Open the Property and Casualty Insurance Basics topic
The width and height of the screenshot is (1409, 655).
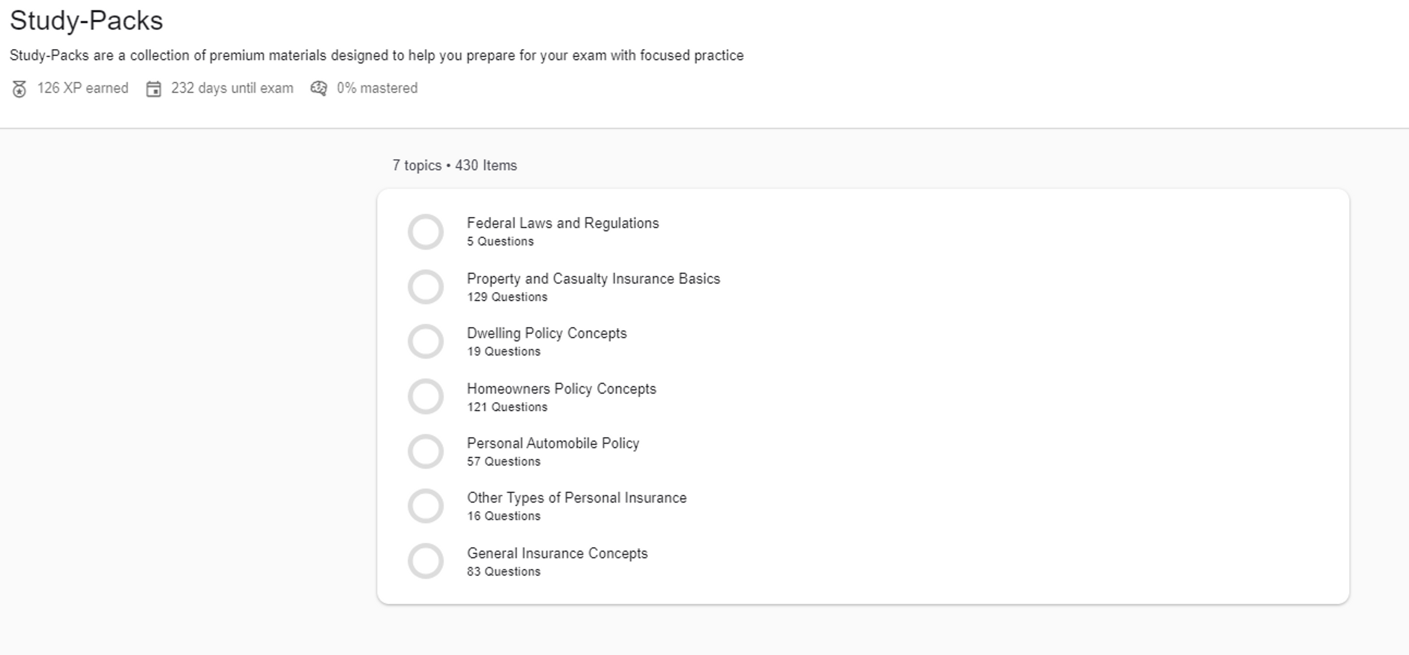pyautogui.click(x=593, y=279)
